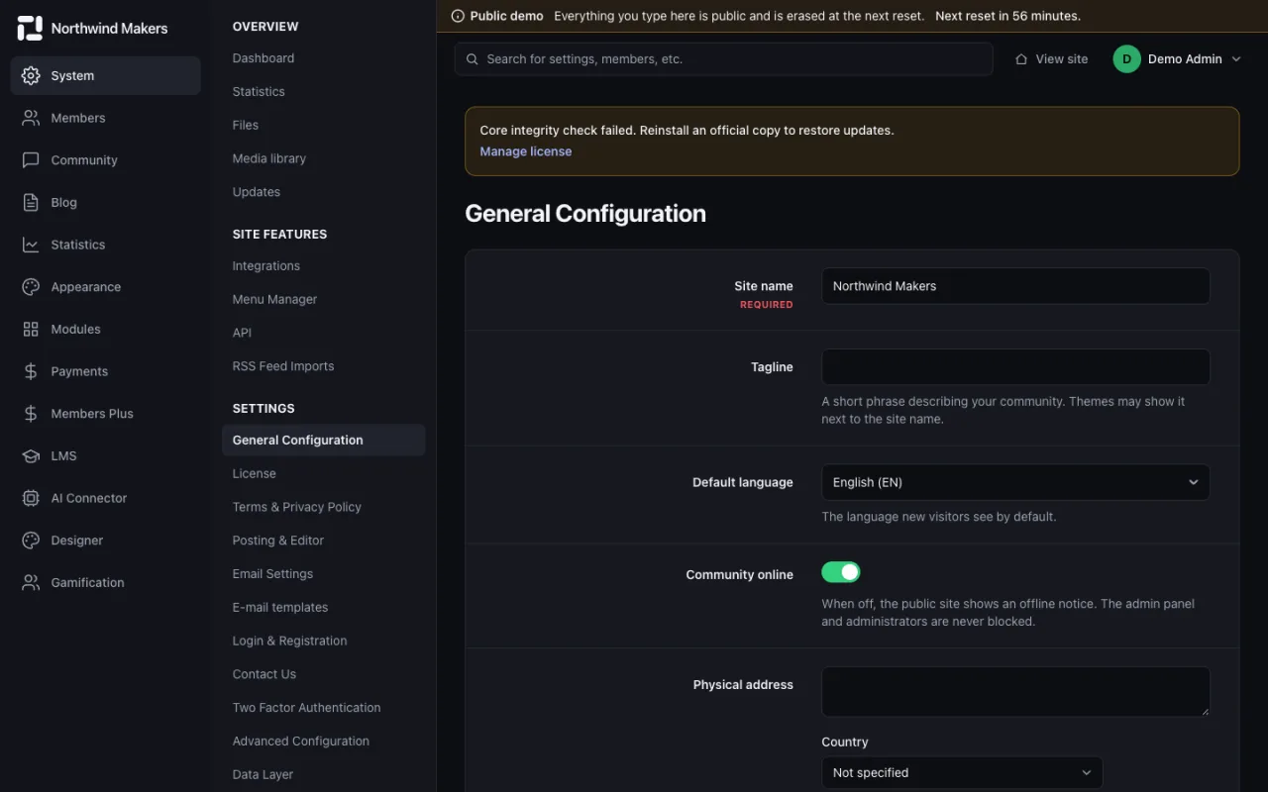Click the General Configuration page heading

pyautogui.click(x=585, y=214)
